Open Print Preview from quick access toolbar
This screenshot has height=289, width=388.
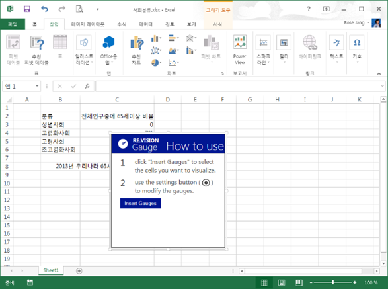click(79, 9)
